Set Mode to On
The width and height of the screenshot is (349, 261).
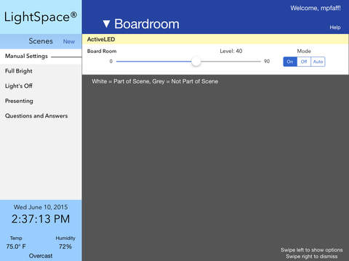coord(290,62)
